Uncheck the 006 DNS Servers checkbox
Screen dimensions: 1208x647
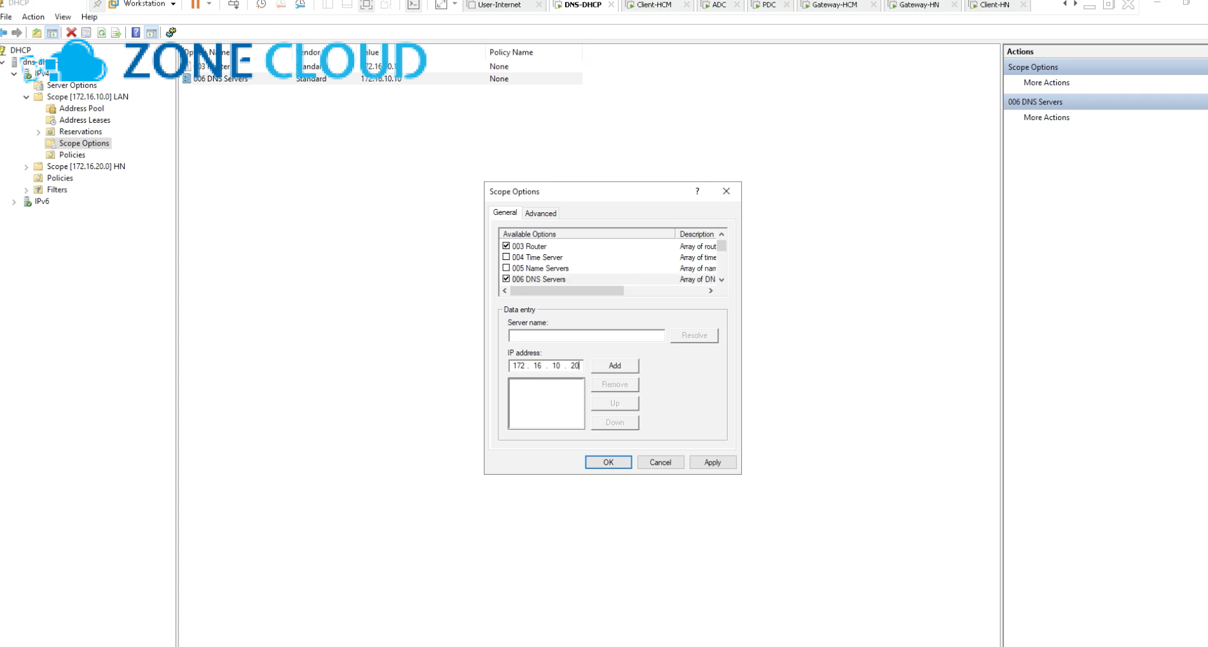pyautogui.click(x=506, y=278)
